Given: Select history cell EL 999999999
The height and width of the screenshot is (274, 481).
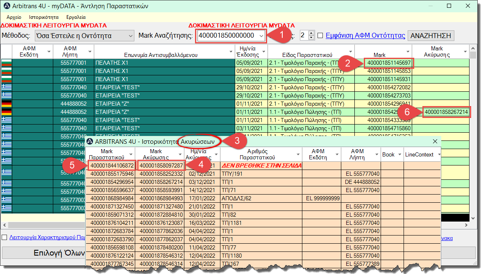Looking at the screenshot, I should tap(322, 198).
